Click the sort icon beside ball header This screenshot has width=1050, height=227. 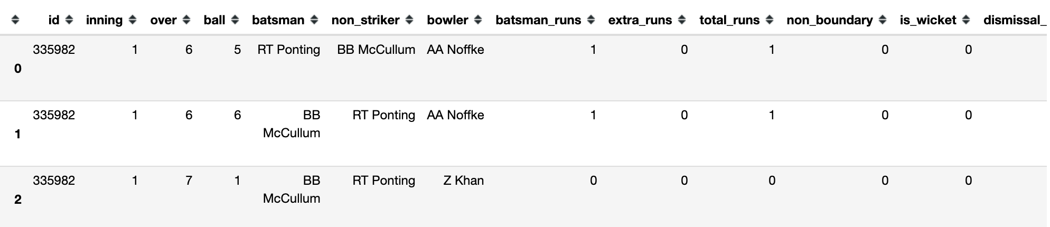[235, 20]
